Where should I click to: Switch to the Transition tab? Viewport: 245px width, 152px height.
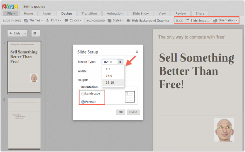[89, 14]
